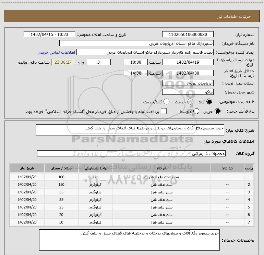The width and height of the screenshot is (264, 255).
Task: Click the توضیحات خریدار text area
Action: pos(129,240)
